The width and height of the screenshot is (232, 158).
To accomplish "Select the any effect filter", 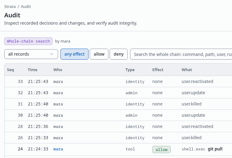I will 74,54.
